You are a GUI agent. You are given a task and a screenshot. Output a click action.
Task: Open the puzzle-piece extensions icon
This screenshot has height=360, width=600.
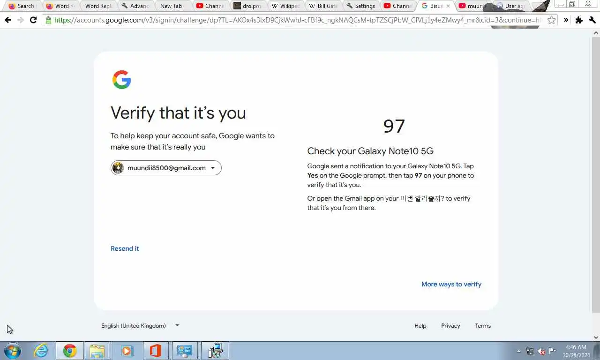pos(579,20)
